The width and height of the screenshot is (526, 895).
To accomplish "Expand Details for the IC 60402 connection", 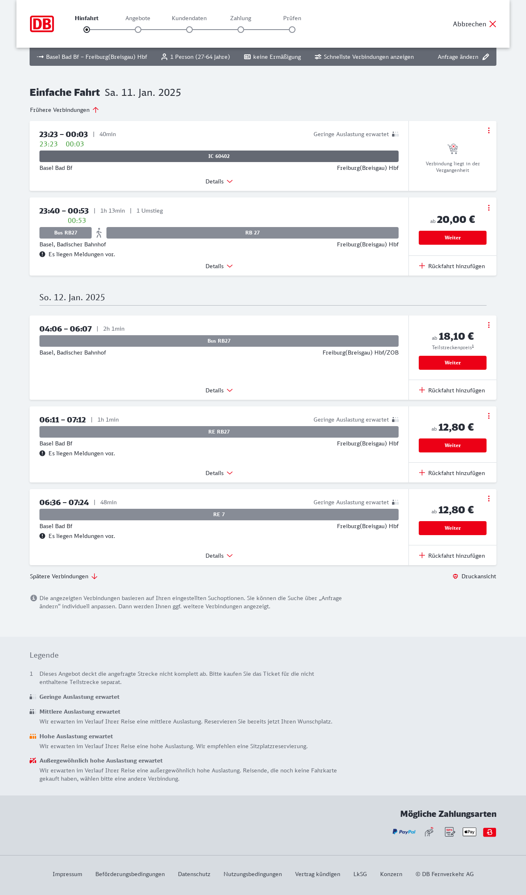I will [x=219, y=181].
